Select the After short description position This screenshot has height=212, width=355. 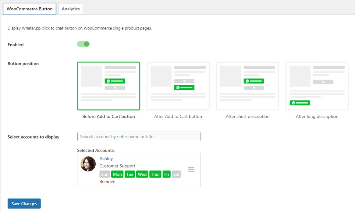point(247,86)
